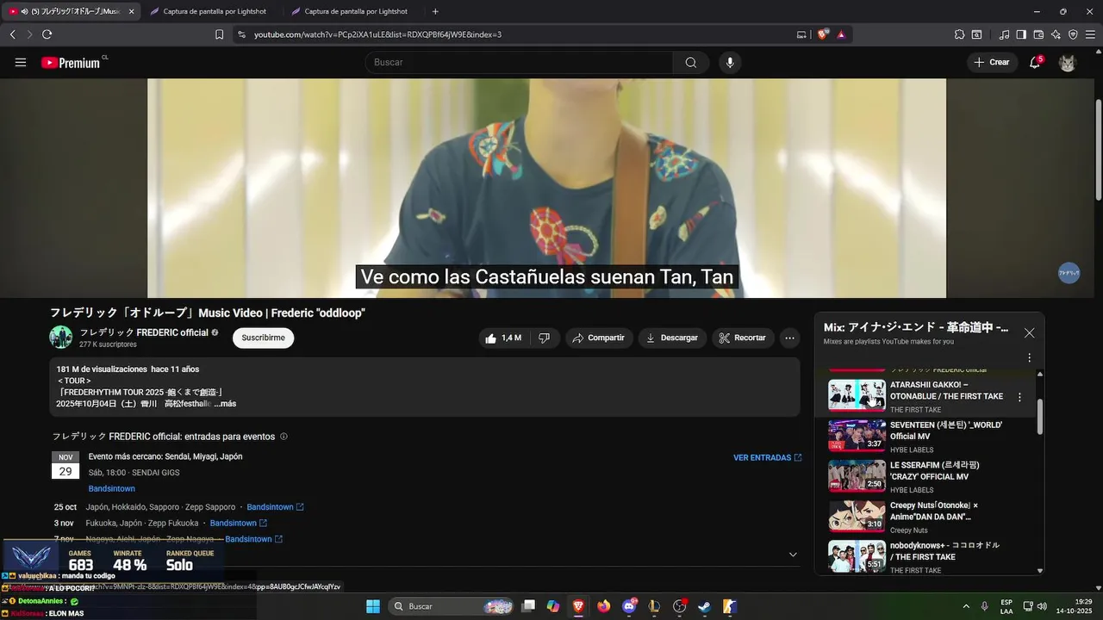Expand events list chevron
The image size is (1103, 620).
[x=793, y=555]
